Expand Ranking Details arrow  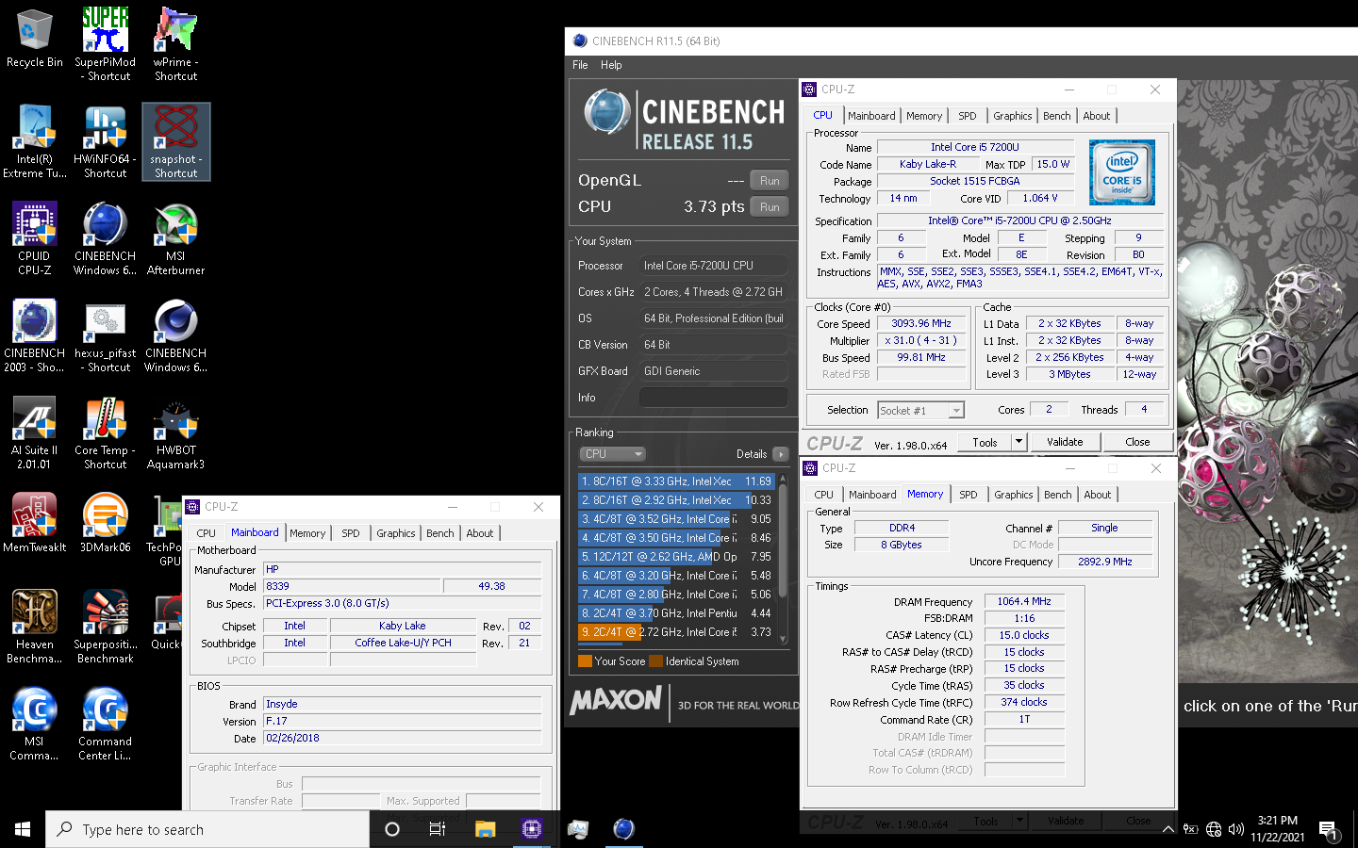click(x=780, y=454)
